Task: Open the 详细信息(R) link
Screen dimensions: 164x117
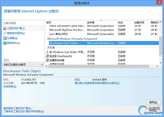Action: pyautogui.click(x=10, y=86)
